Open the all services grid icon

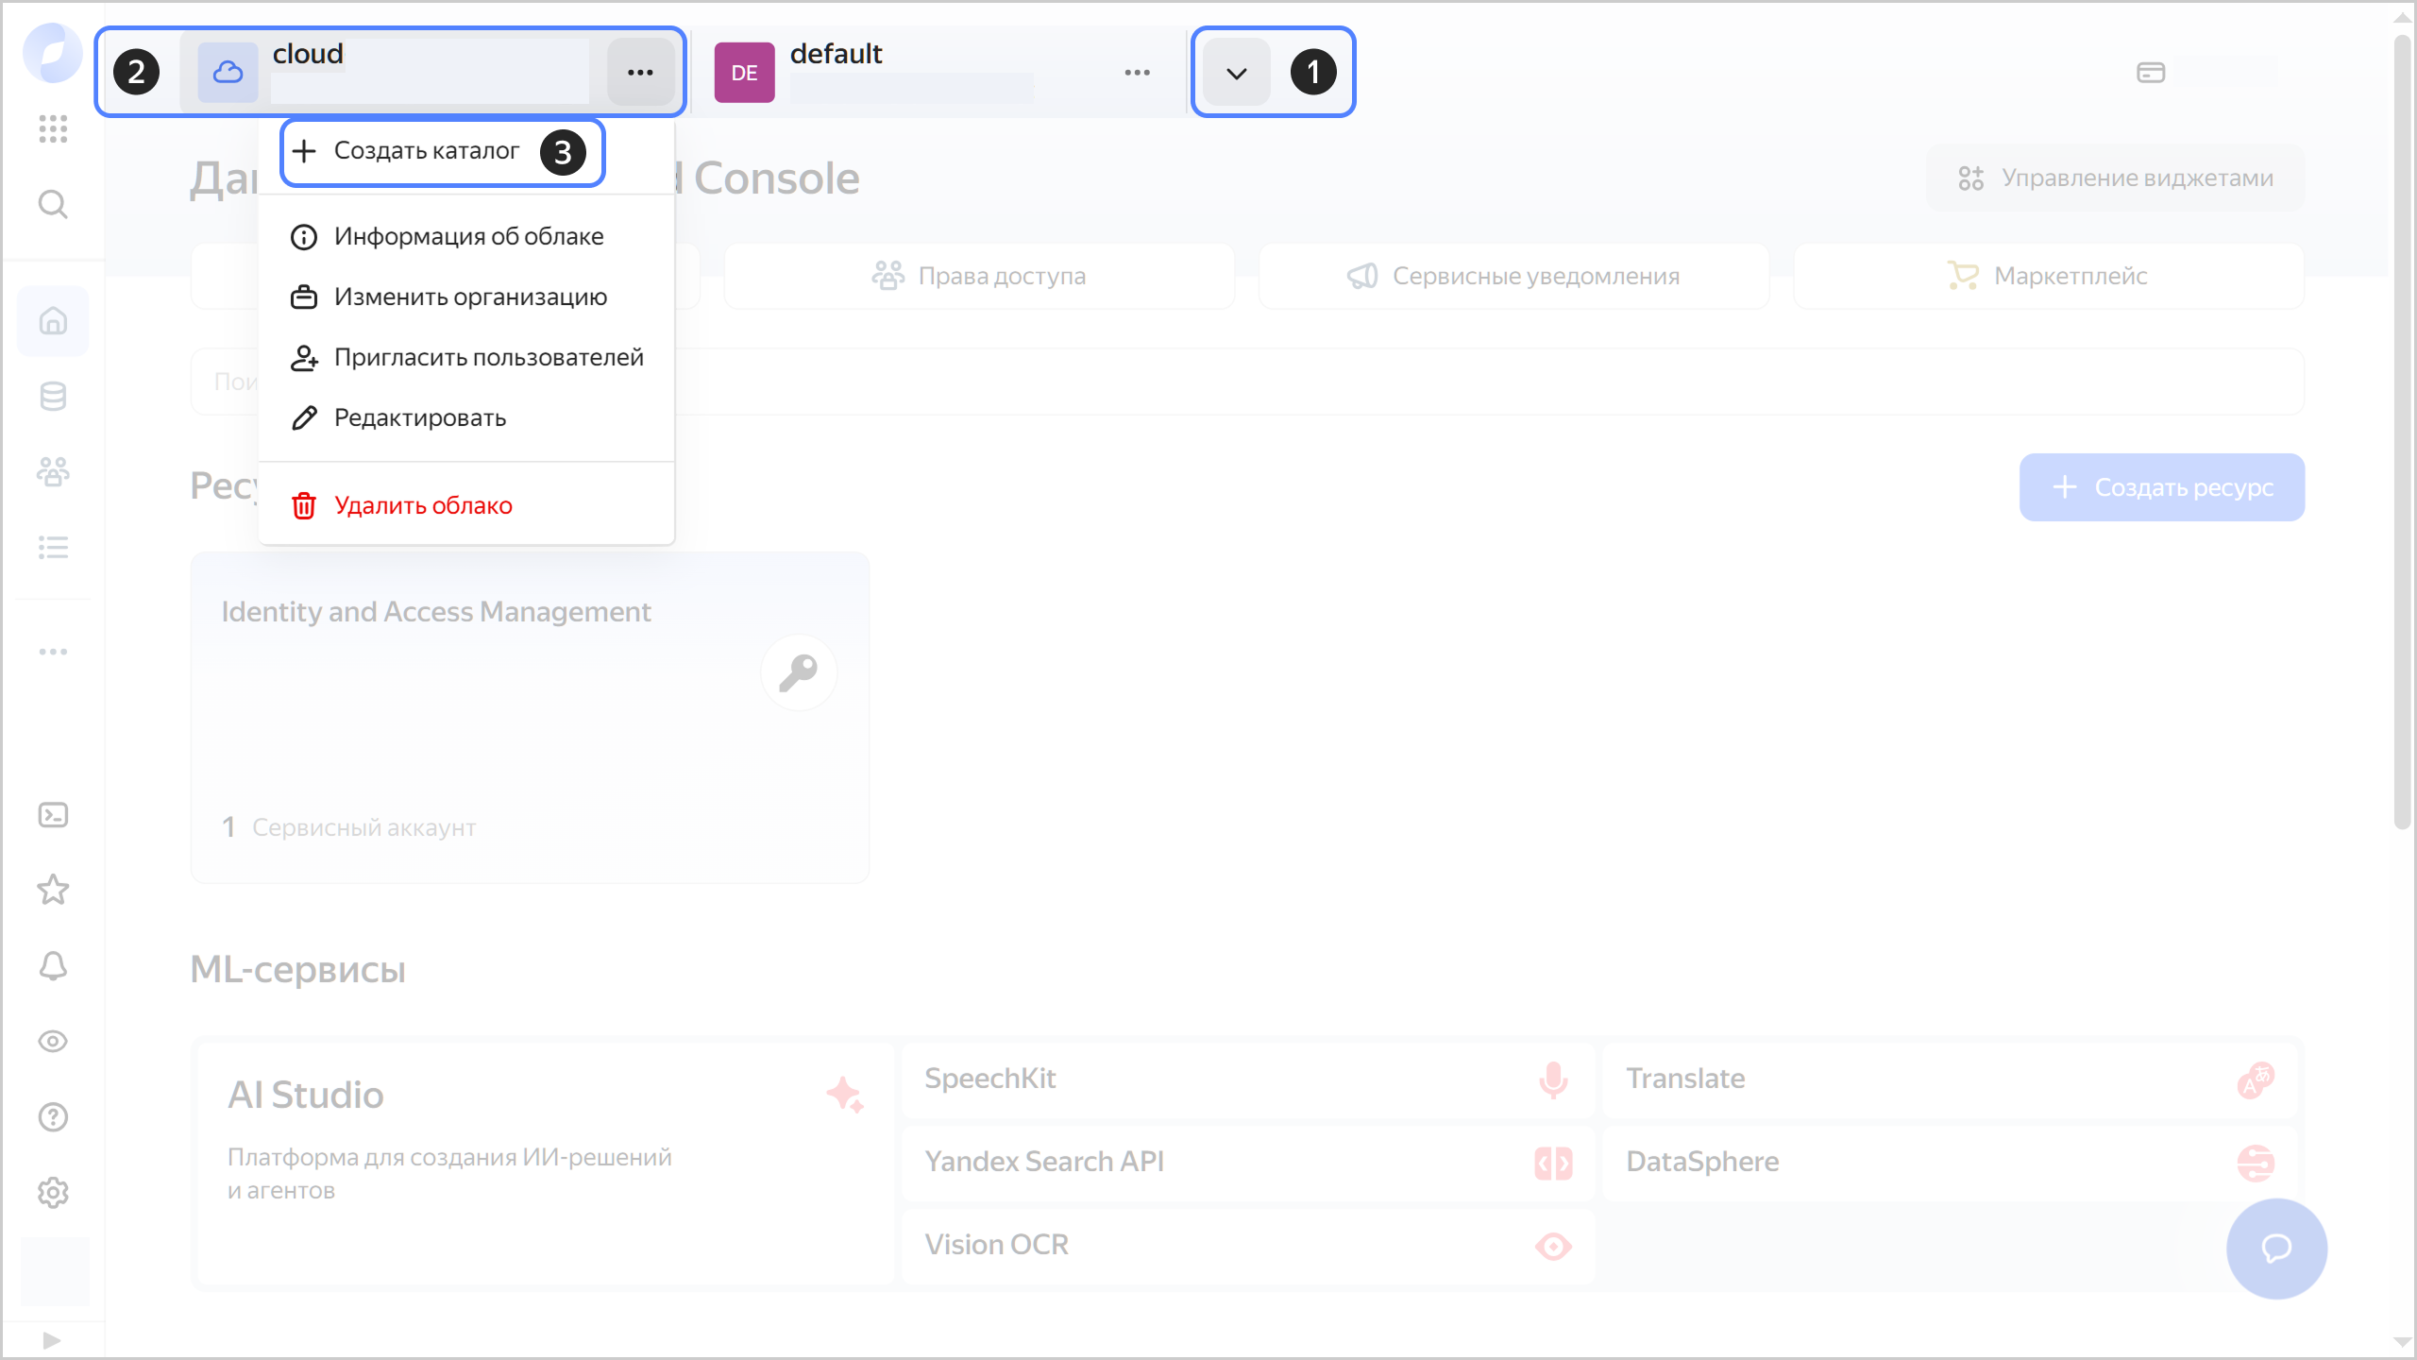[x=53, y=128]
